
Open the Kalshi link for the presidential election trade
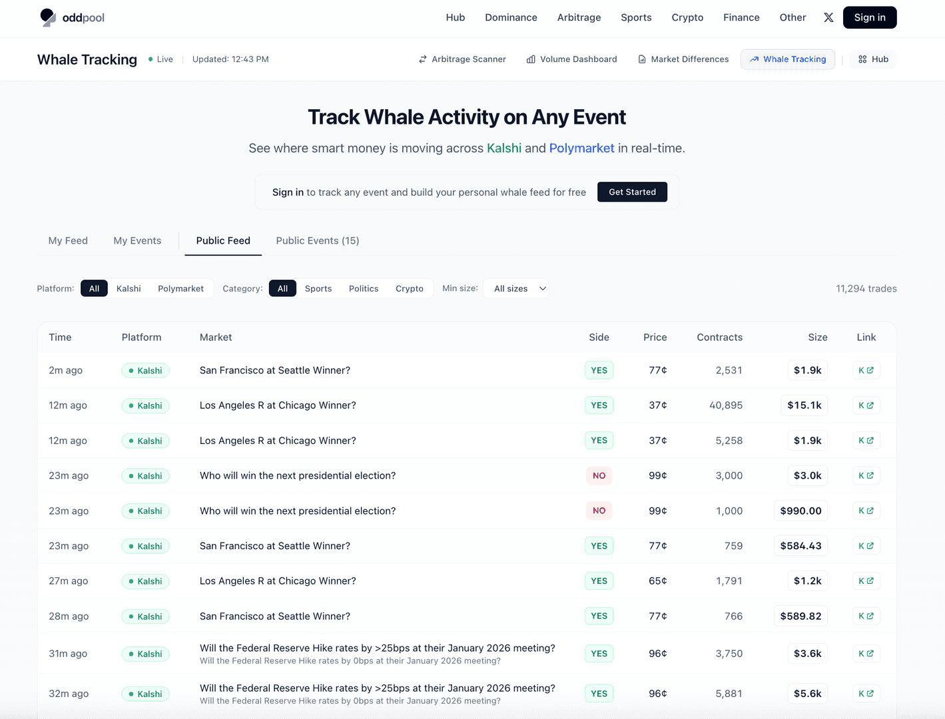tap(866, 475)
